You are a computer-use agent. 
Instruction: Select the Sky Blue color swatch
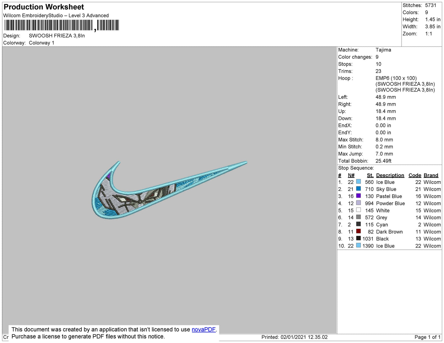(358, 189)
